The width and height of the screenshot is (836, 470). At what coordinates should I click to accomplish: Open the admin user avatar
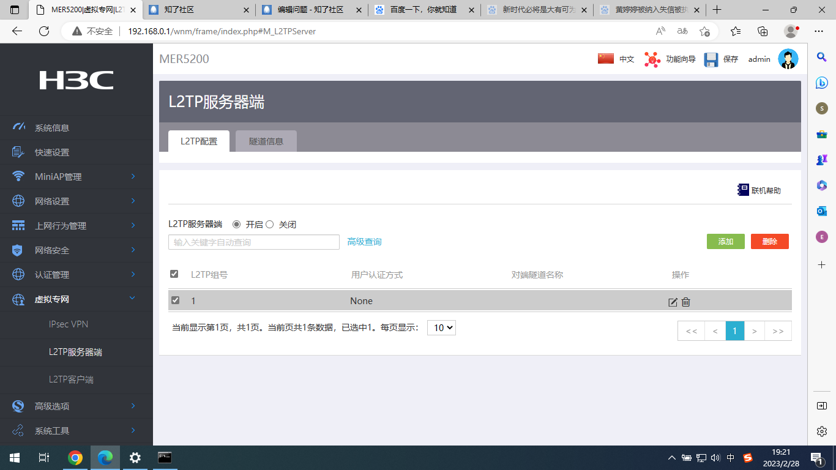coord(788,59)
